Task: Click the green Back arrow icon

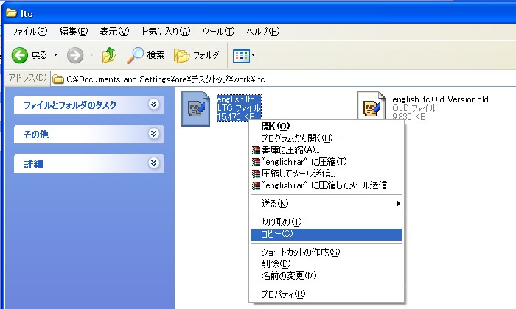Action: 20,55
